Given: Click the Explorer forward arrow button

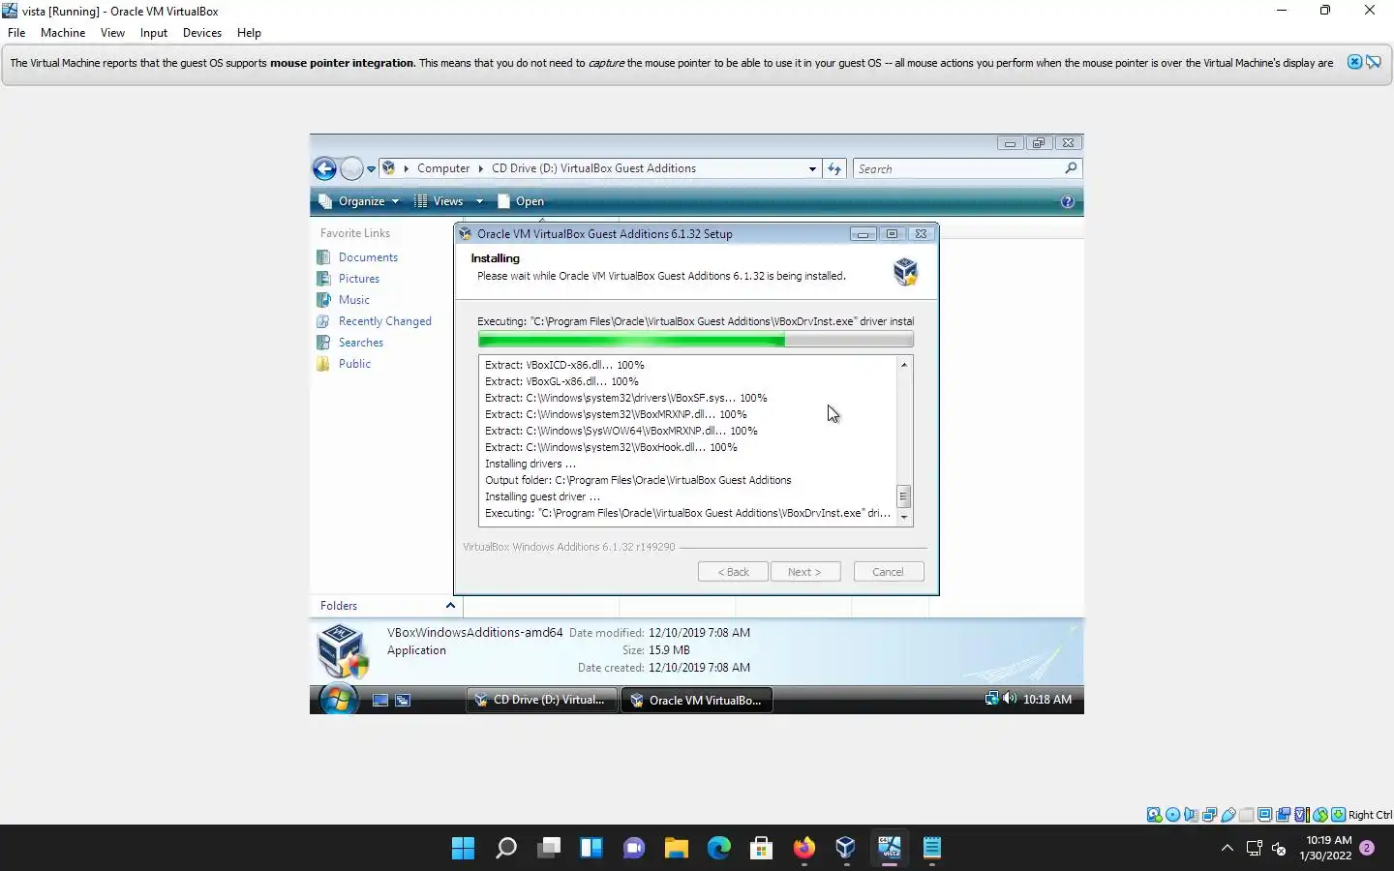Looking at the screenshot, I should (351, 168).
